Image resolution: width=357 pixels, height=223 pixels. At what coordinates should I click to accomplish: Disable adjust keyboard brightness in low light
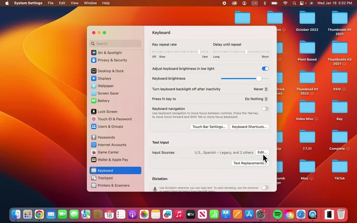point(265,69)
